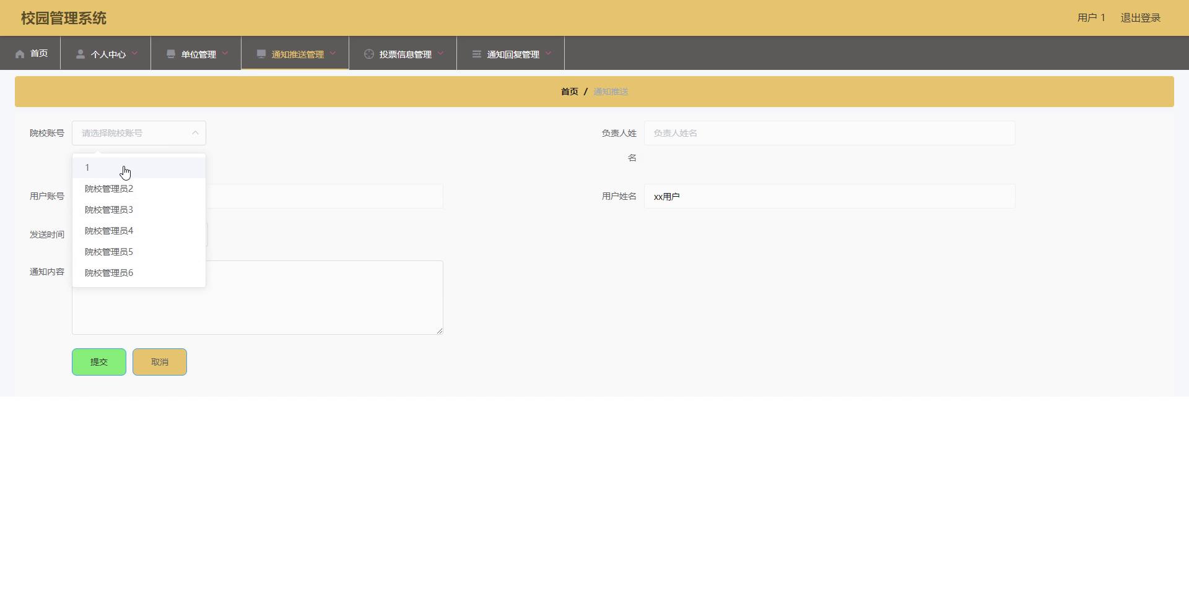The width and height of the screenshot is (1189, 594).
Task: Click the icon beside 单位管理
Action: (171, 54)
